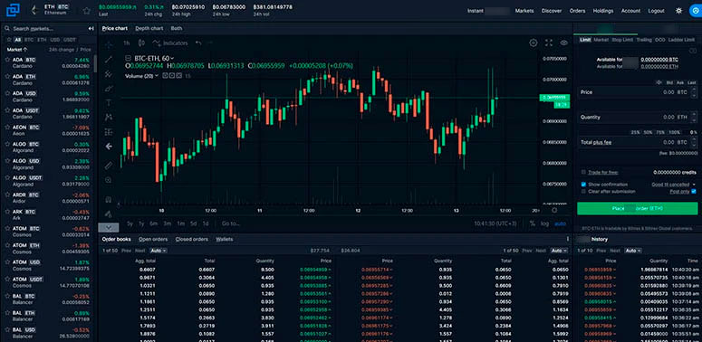
Task: Change candlestick chart style icon
Action: [142, 43]
